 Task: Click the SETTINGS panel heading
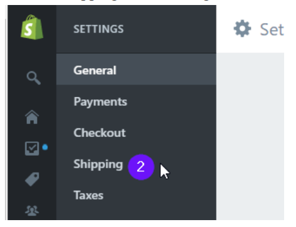point(98,29)
